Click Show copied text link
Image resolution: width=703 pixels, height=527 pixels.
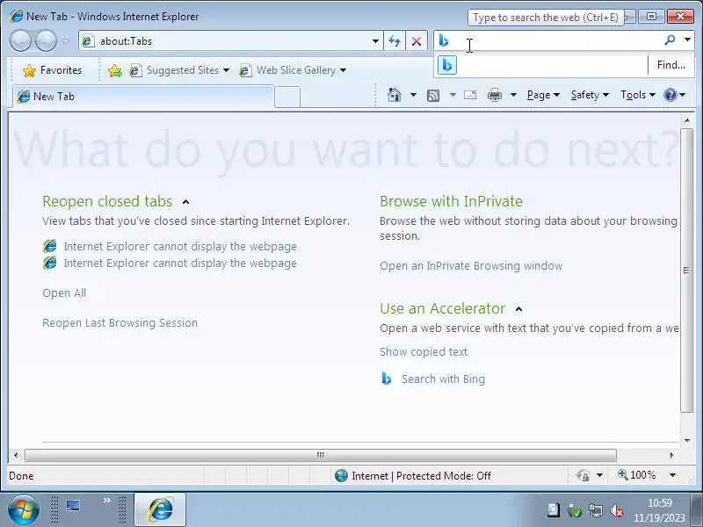(424, 352)
